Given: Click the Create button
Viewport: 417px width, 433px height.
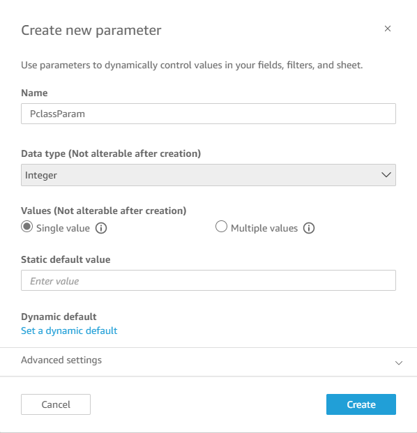Looking at the screenshot, I should click(361, 404).
